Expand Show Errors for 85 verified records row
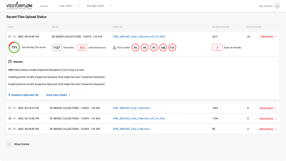This screenshot has height=161, width=286. click(268, 129)
